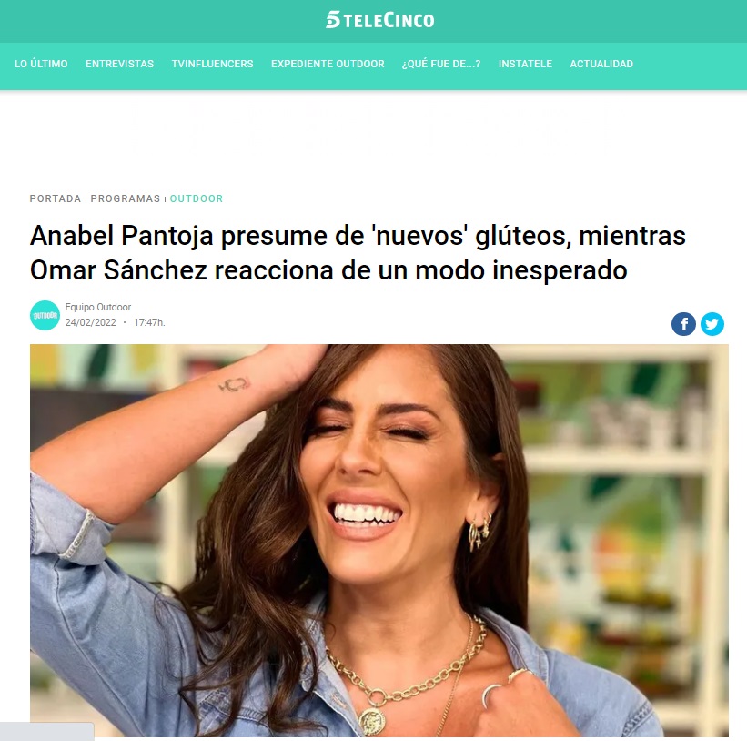
Task: Click the article headline about Anabel Pantoja
Action: pos(358,252)
